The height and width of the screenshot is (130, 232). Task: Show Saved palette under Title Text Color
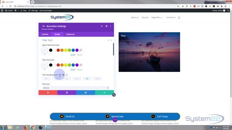point(73,70)
